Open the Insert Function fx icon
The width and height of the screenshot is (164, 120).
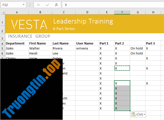(x=56, y=5)
